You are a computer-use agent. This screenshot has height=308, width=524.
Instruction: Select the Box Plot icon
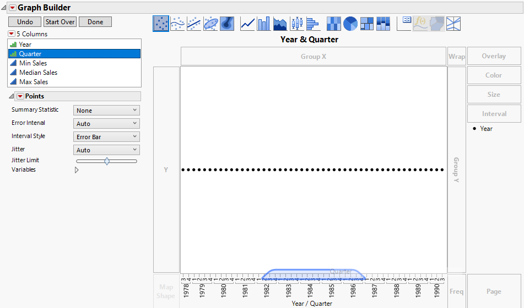[297, 24]
